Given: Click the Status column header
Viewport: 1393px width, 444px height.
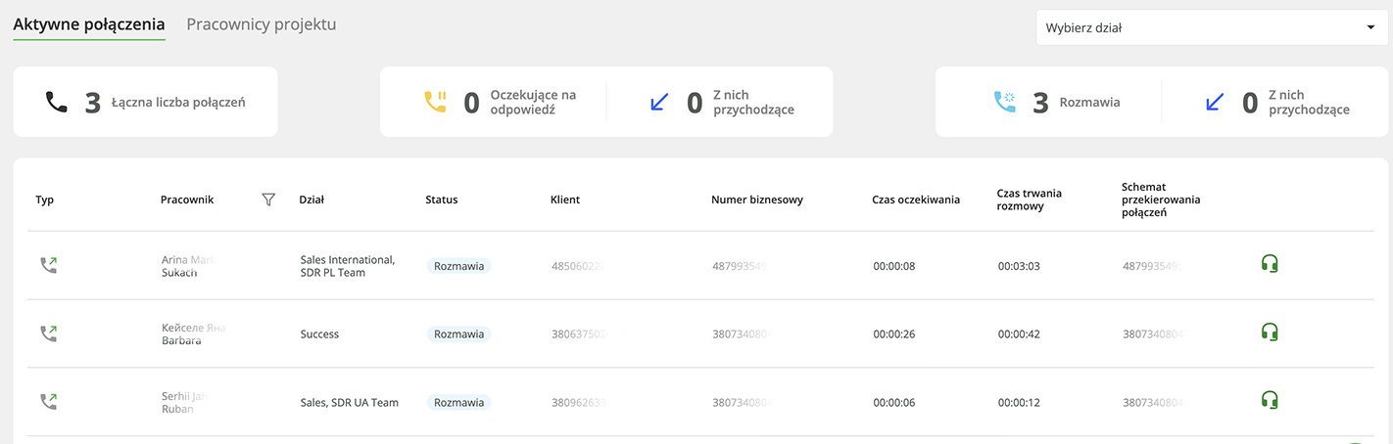Looking at the screenshot, I should [x=442, y=200].
